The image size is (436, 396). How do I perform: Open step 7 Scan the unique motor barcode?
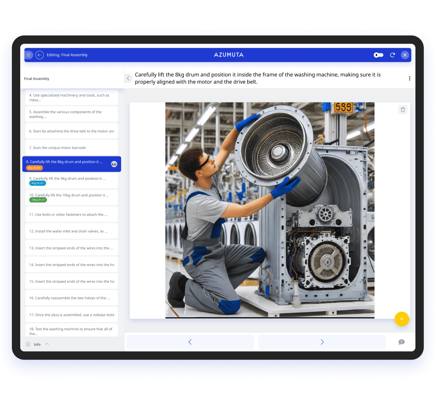(x=71, y=147)
